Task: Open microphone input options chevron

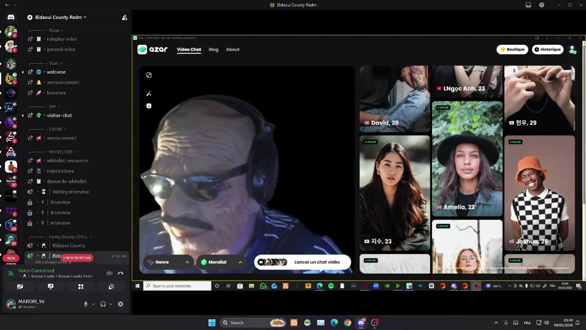Action: pyautogui.click(x=93, y=304)
